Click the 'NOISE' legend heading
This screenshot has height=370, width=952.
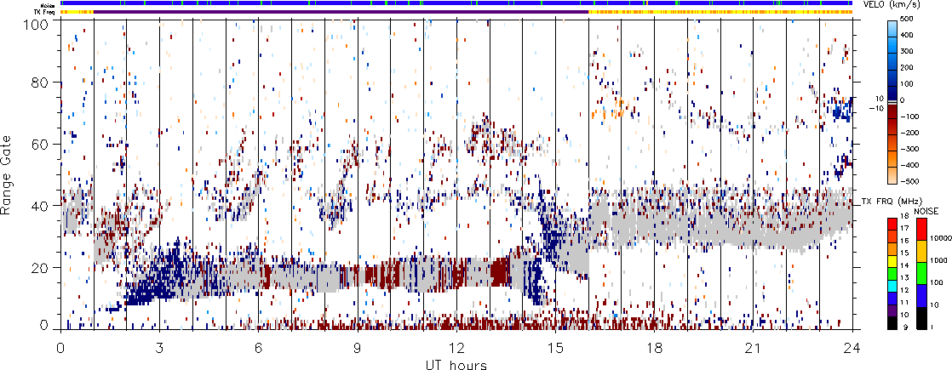pyautogui.click(x=927, y=211)
